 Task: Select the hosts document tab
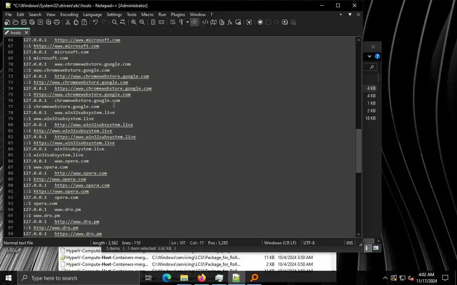tap(16, 32)
